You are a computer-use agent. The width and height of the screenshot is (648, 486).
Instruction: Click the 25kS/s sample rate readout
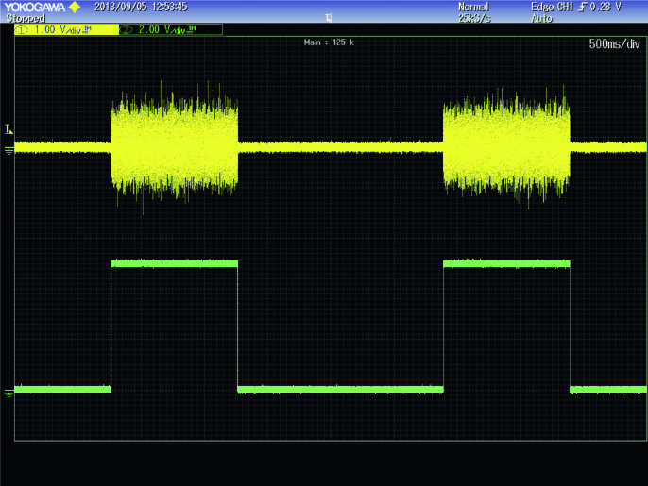[474, 18]
